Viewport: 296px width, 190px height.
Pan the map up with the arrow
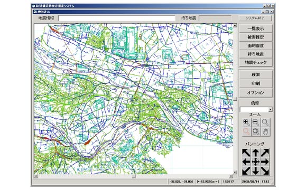click(256, 153)
